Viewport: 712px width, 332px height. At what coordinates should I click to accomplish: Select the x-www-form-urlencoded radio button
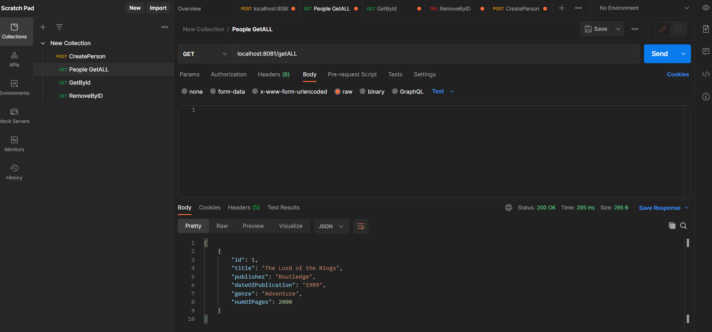click(255, 91)
